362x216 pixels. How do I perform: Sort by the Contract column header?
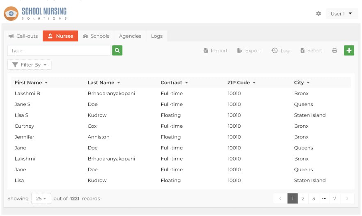point(174,83)
